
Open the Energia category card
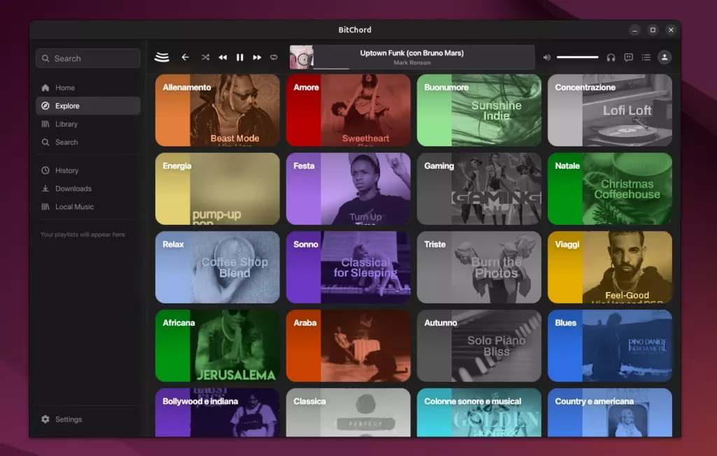click(218, 188)
